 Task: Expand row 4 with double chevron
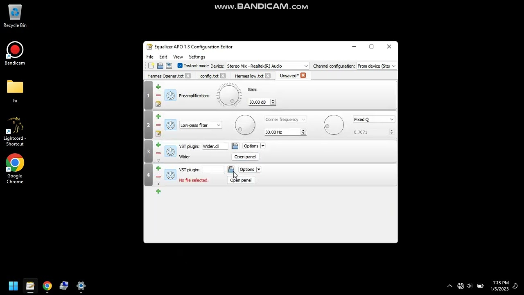pyautogui.click(x=158, y=184)
